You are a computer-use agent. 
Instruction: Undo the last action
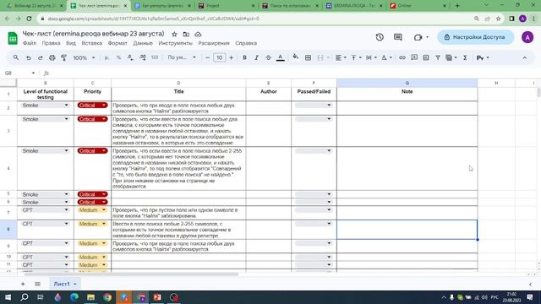[29, 58]
